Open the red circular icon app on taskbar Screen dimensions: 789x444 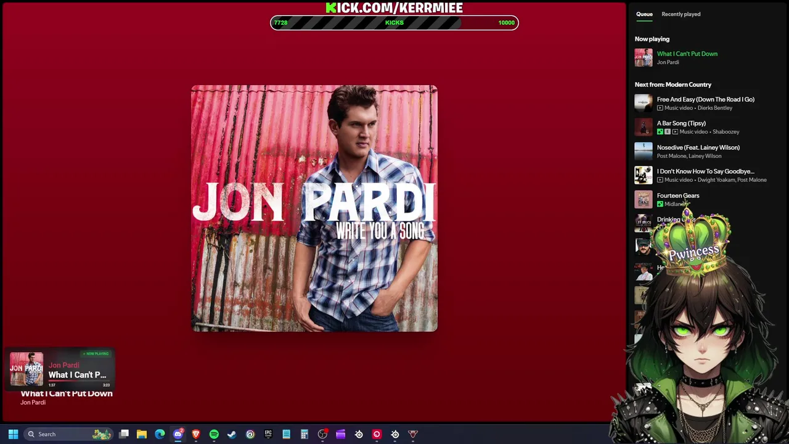[377, 434]
